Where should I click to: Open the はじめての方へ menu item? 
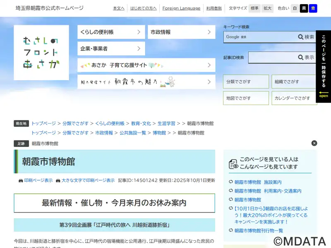[143, 8]
